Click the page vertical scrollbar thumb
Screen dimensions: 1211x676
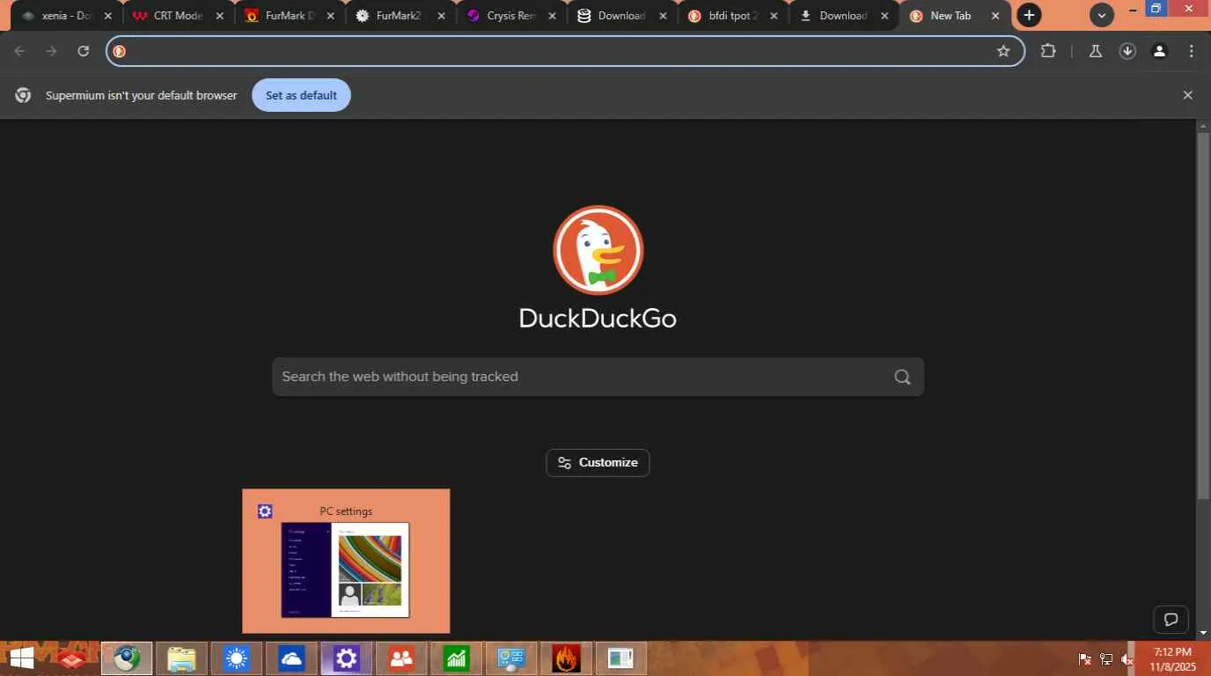[x=1204, y=315]
